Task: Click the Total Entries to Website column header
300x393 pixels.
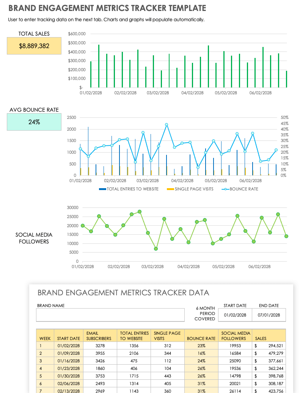Action: coord(134,335)
